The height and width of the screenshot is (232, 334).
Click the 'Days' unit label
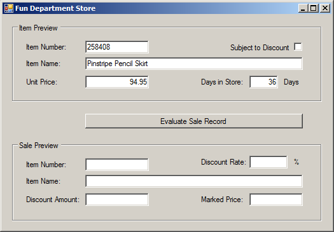click(291, 82)
